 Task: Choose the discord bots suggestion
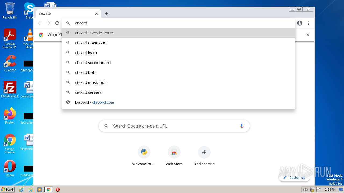coord(178,73)
